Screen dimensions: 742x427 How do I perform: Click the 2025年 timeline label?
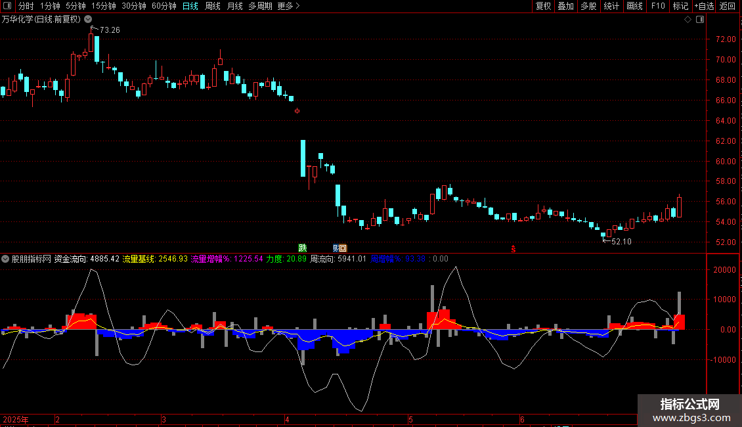pyautogui.click(x=16, y=419)
